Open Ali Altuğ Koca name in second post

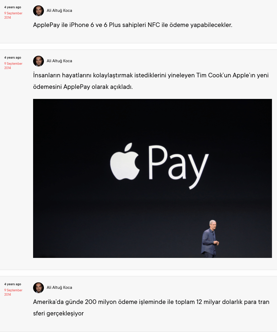[x=59, y=61]
